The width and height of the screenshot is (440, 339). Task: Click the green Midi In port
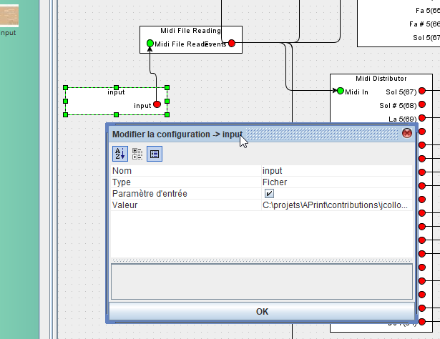click(x=341, y=92)
